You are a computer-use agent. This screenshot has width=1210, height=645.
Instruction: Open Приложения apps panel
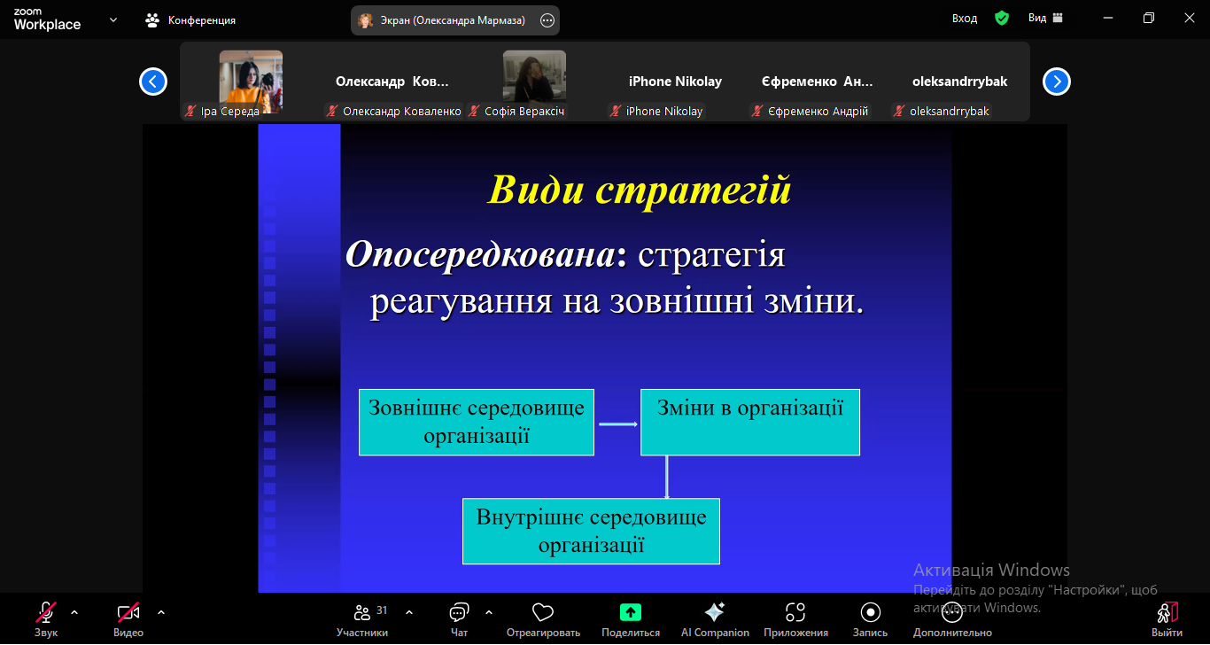[x=795, y=619]
